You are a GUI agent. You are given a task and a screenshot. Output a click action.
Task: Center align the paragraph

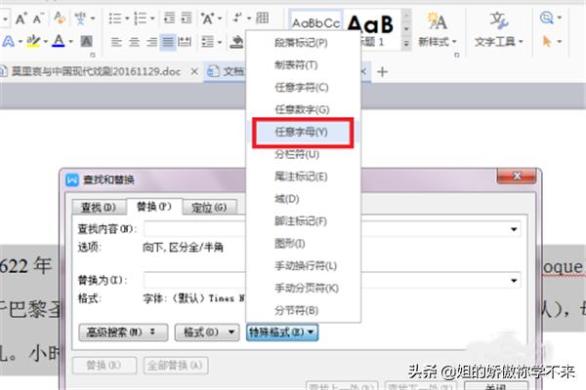pos(134,42)
